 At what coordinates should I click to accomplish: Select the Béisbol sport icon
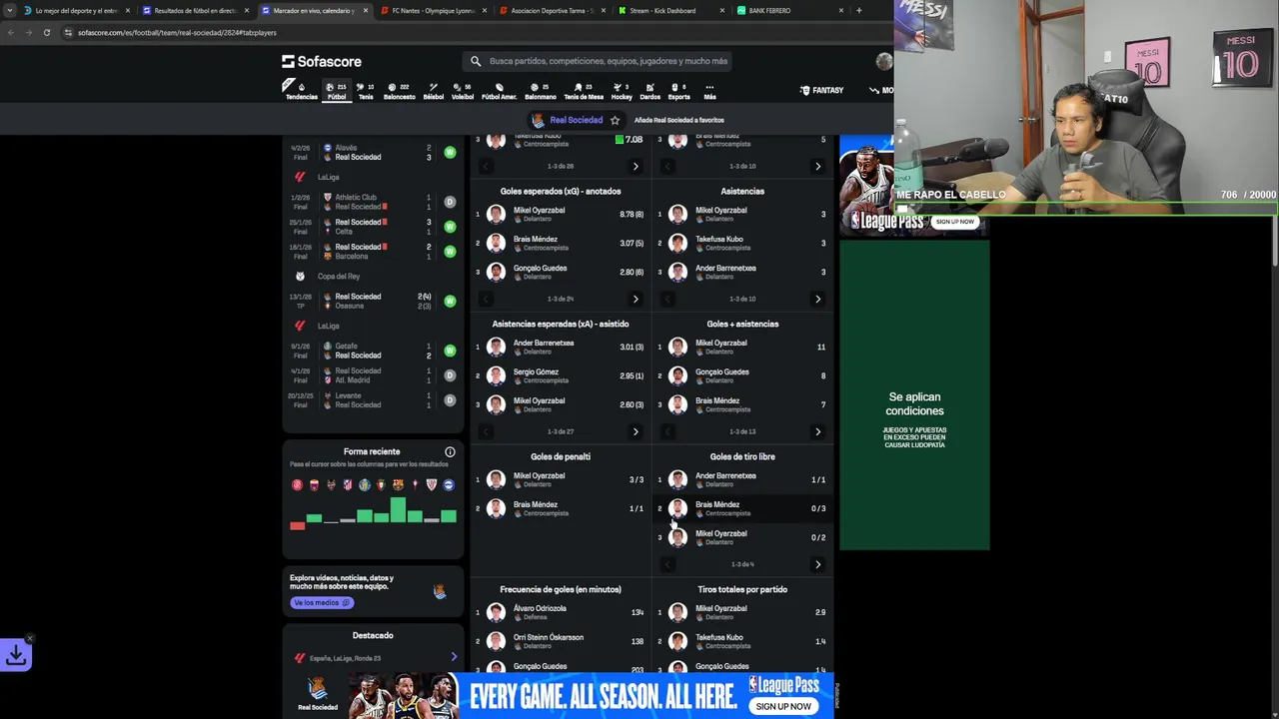[x=433, y=91]
